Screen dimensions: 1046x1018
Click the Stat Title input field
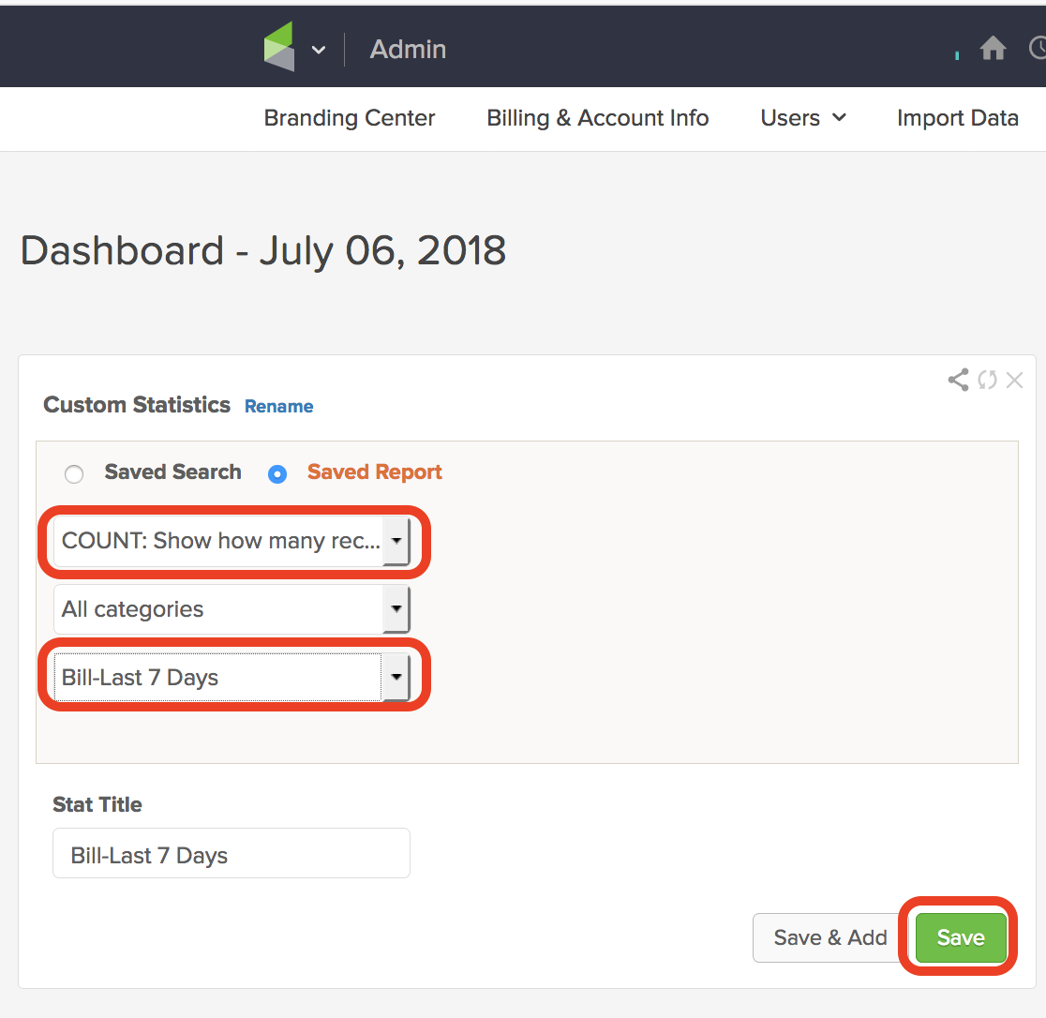pos(231,853)
